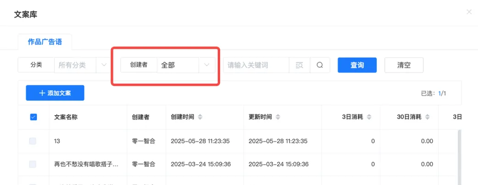This screenshot has height=185, width=478.
Task: Check the box for row 13
Action: (33, 141)
